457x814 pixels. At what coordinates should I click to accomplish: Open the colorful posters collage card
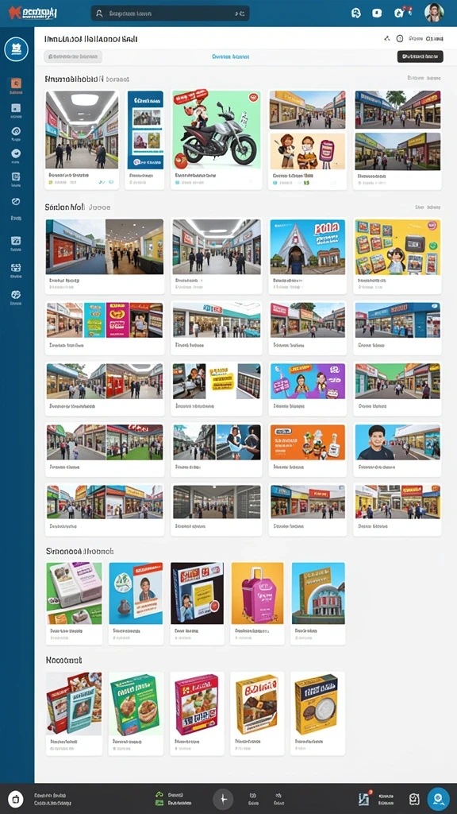105,328
